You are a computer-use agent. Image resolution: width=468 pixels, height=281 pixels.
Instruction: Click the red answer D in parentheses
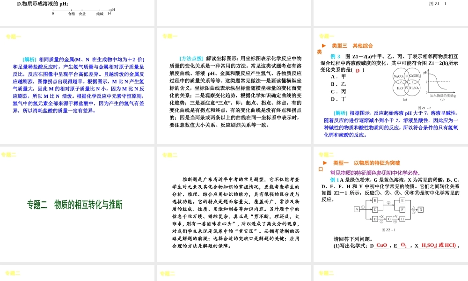(358, 70)
